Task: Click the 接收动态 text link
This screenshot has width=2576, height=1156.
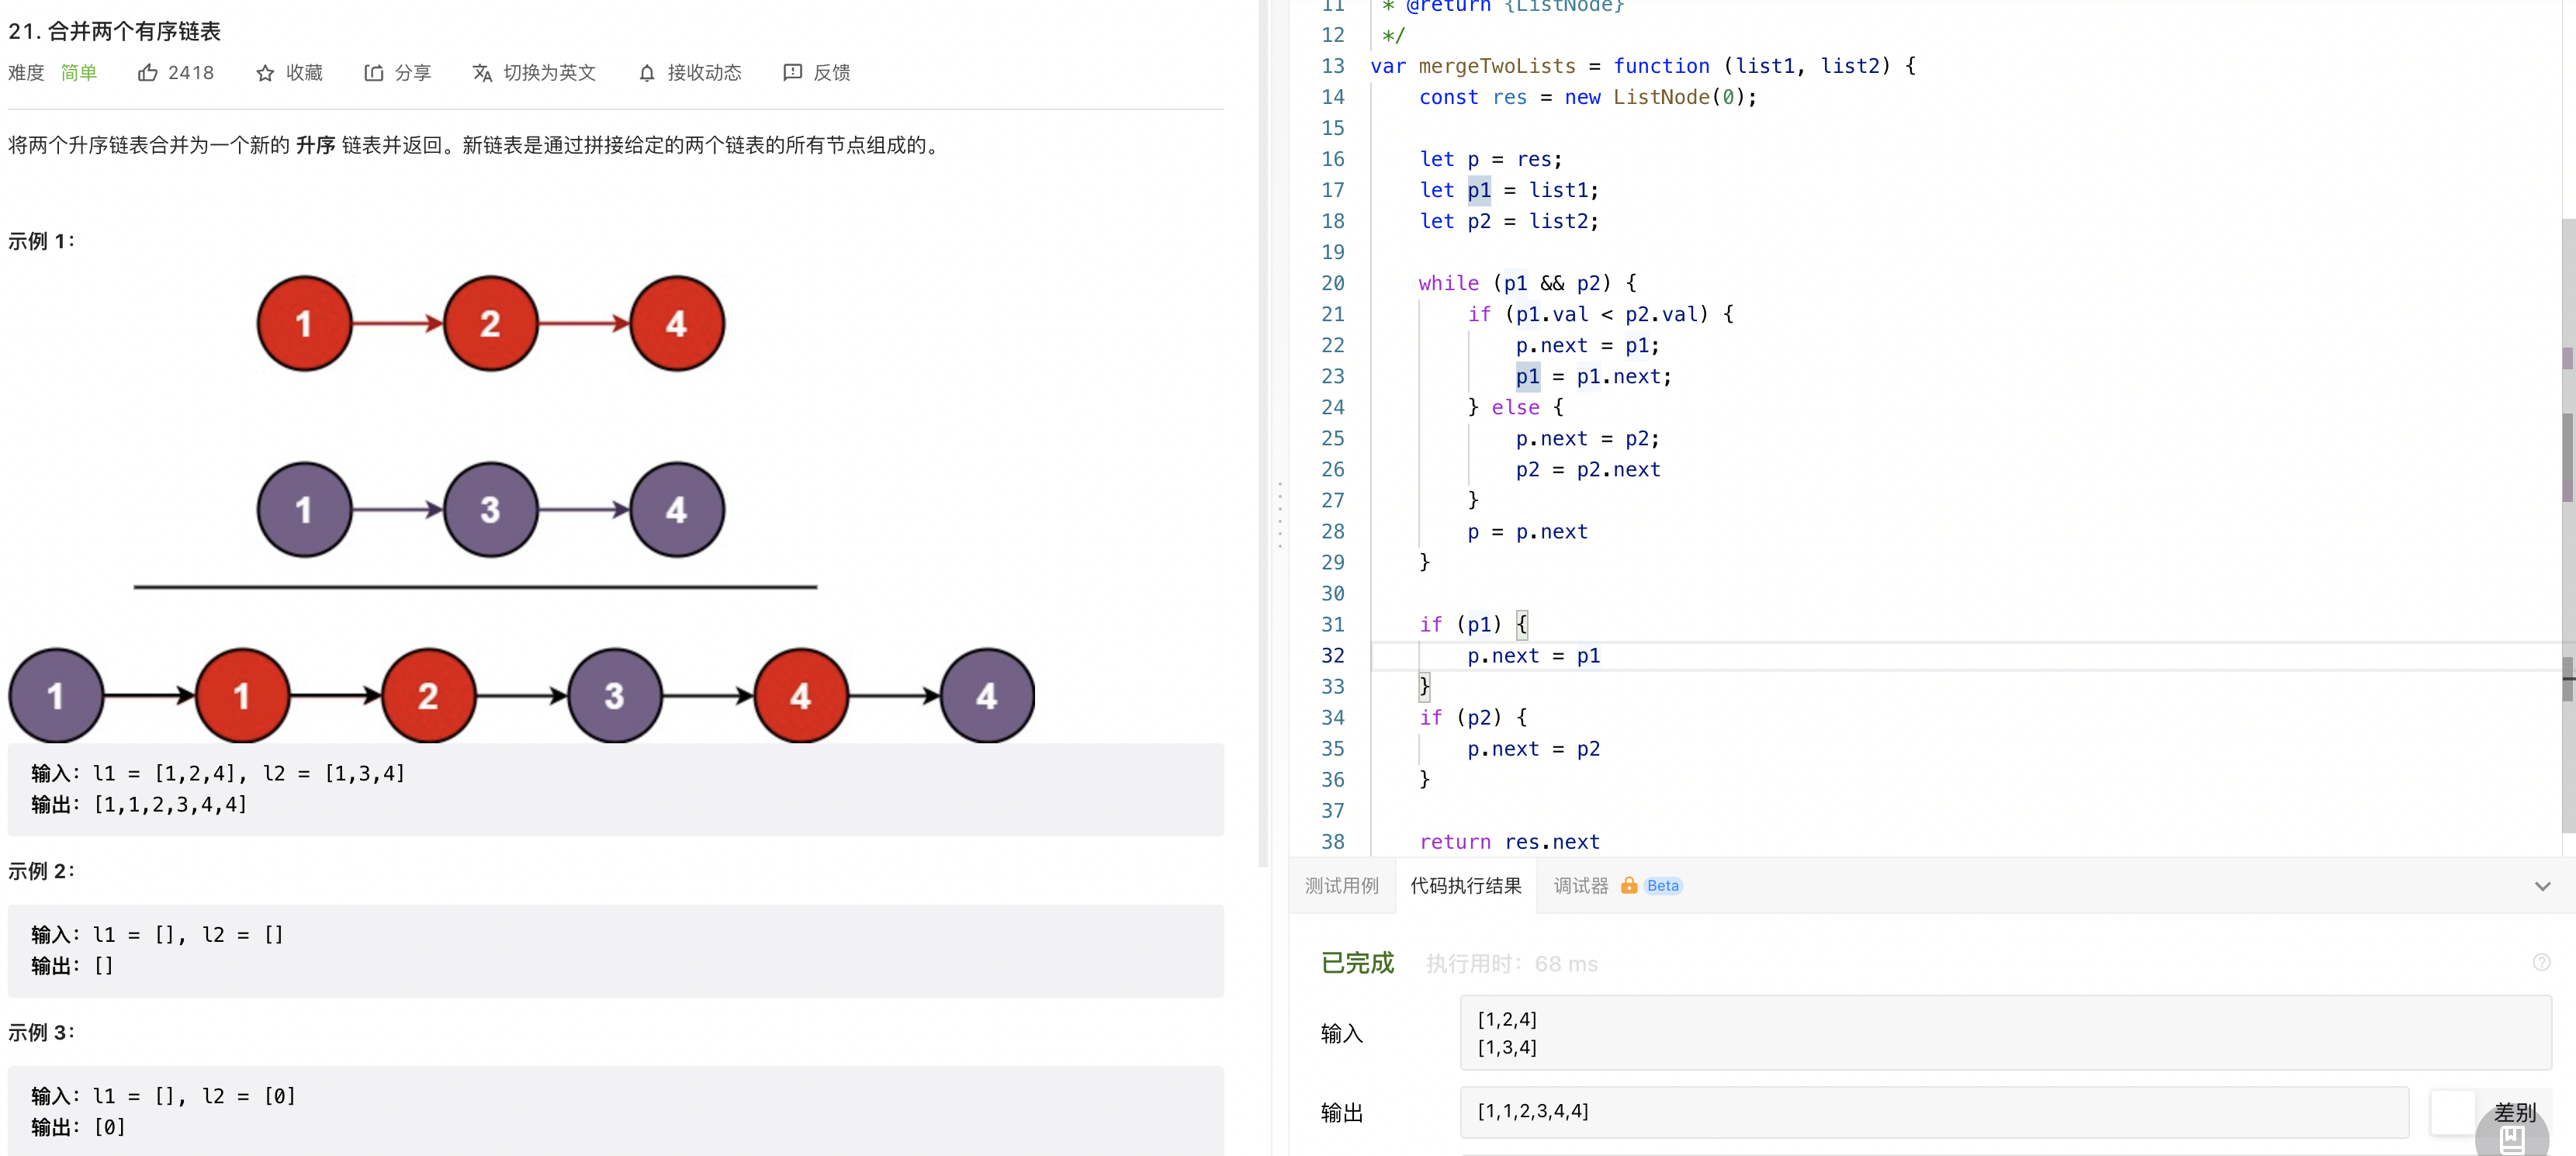Action: (704, 73)
